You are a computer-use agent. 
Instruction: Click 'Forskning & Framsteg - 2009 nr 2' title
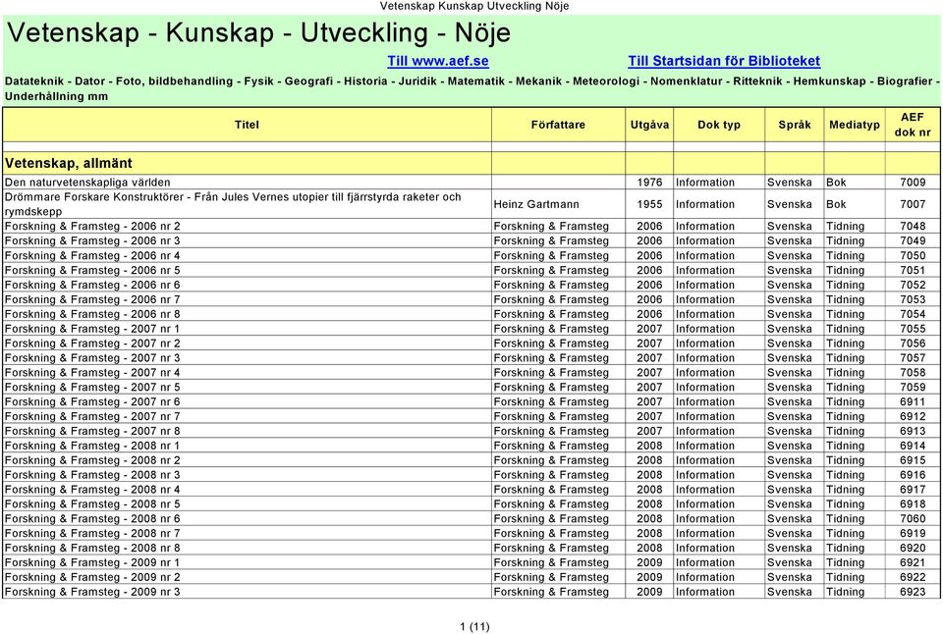click(92, 577)
